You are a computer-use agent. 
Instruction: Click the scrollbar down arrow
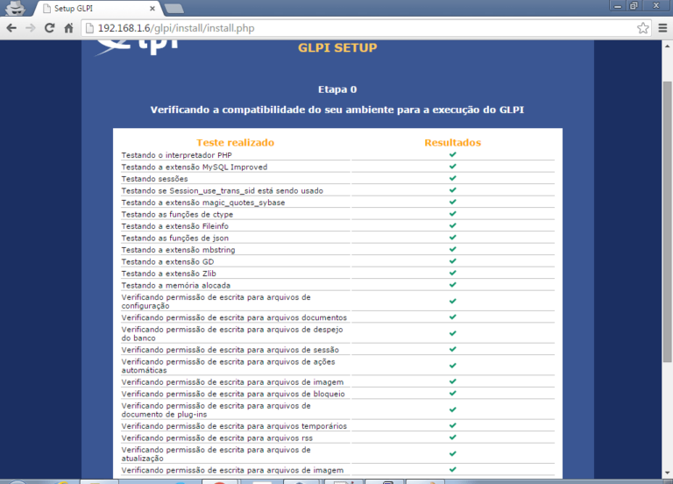coord(667,473)
